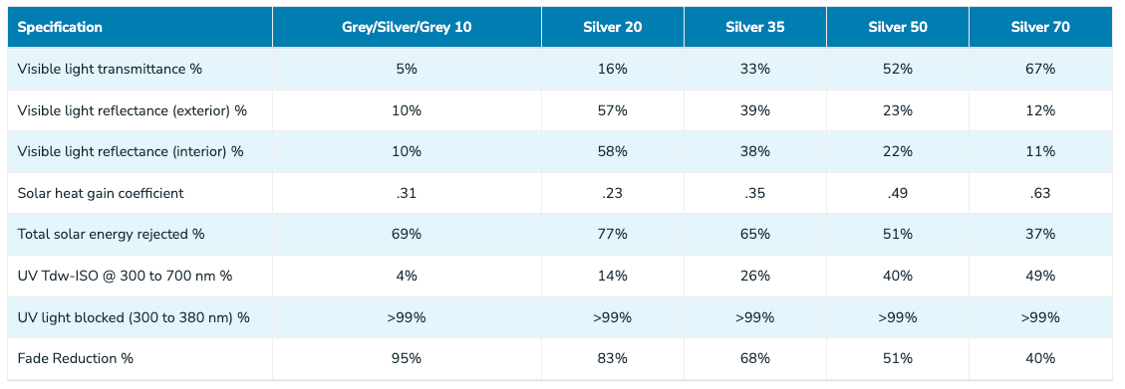Select the 49% UV Tdw-ISO cell

tap(1040, 276)
